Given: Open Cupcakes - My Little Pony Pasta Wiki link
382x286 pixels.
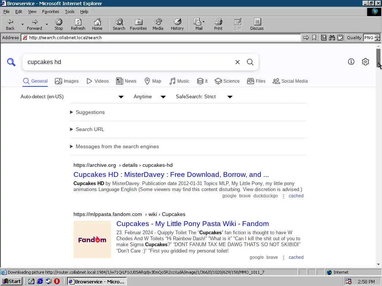Looking at the screenshot, I should 192,223.
